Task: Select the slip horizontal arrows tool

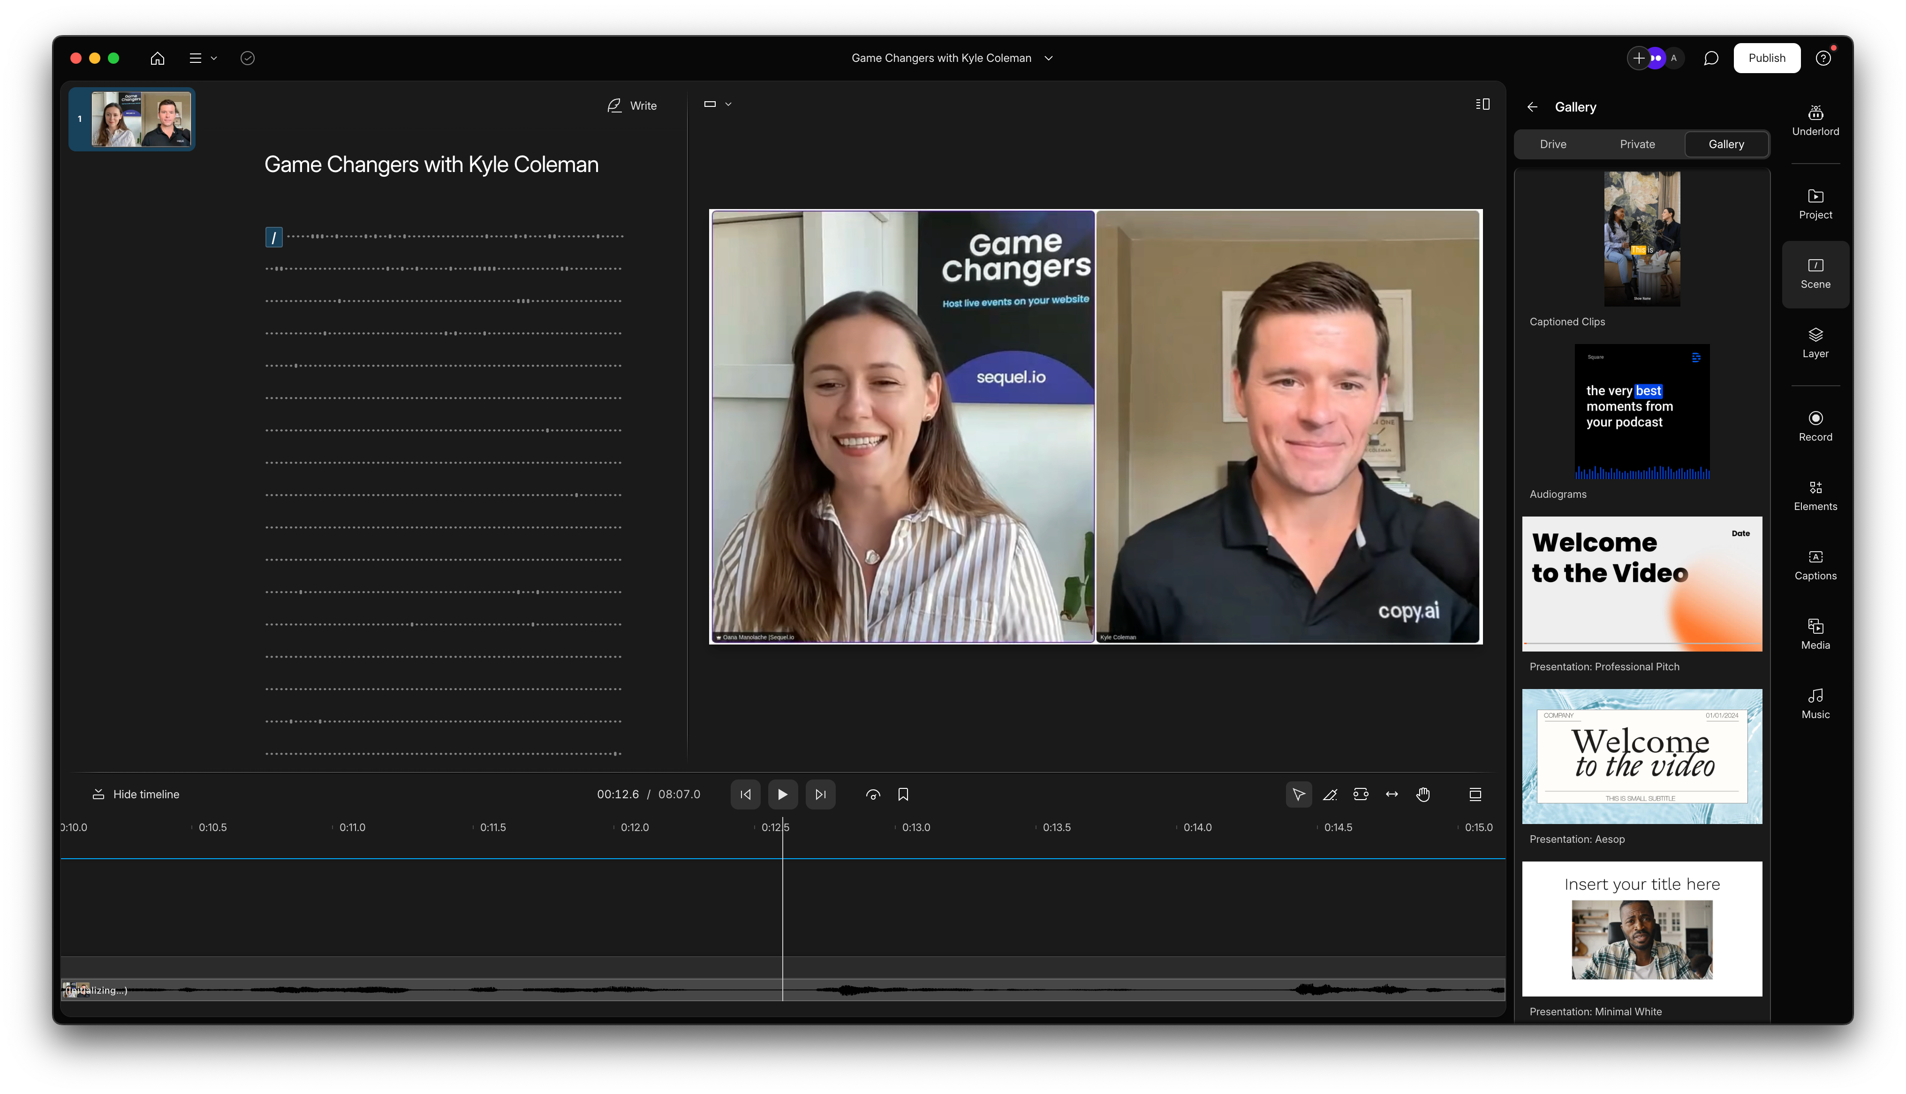Action: pyautogui.click(x=1392, y=794)
